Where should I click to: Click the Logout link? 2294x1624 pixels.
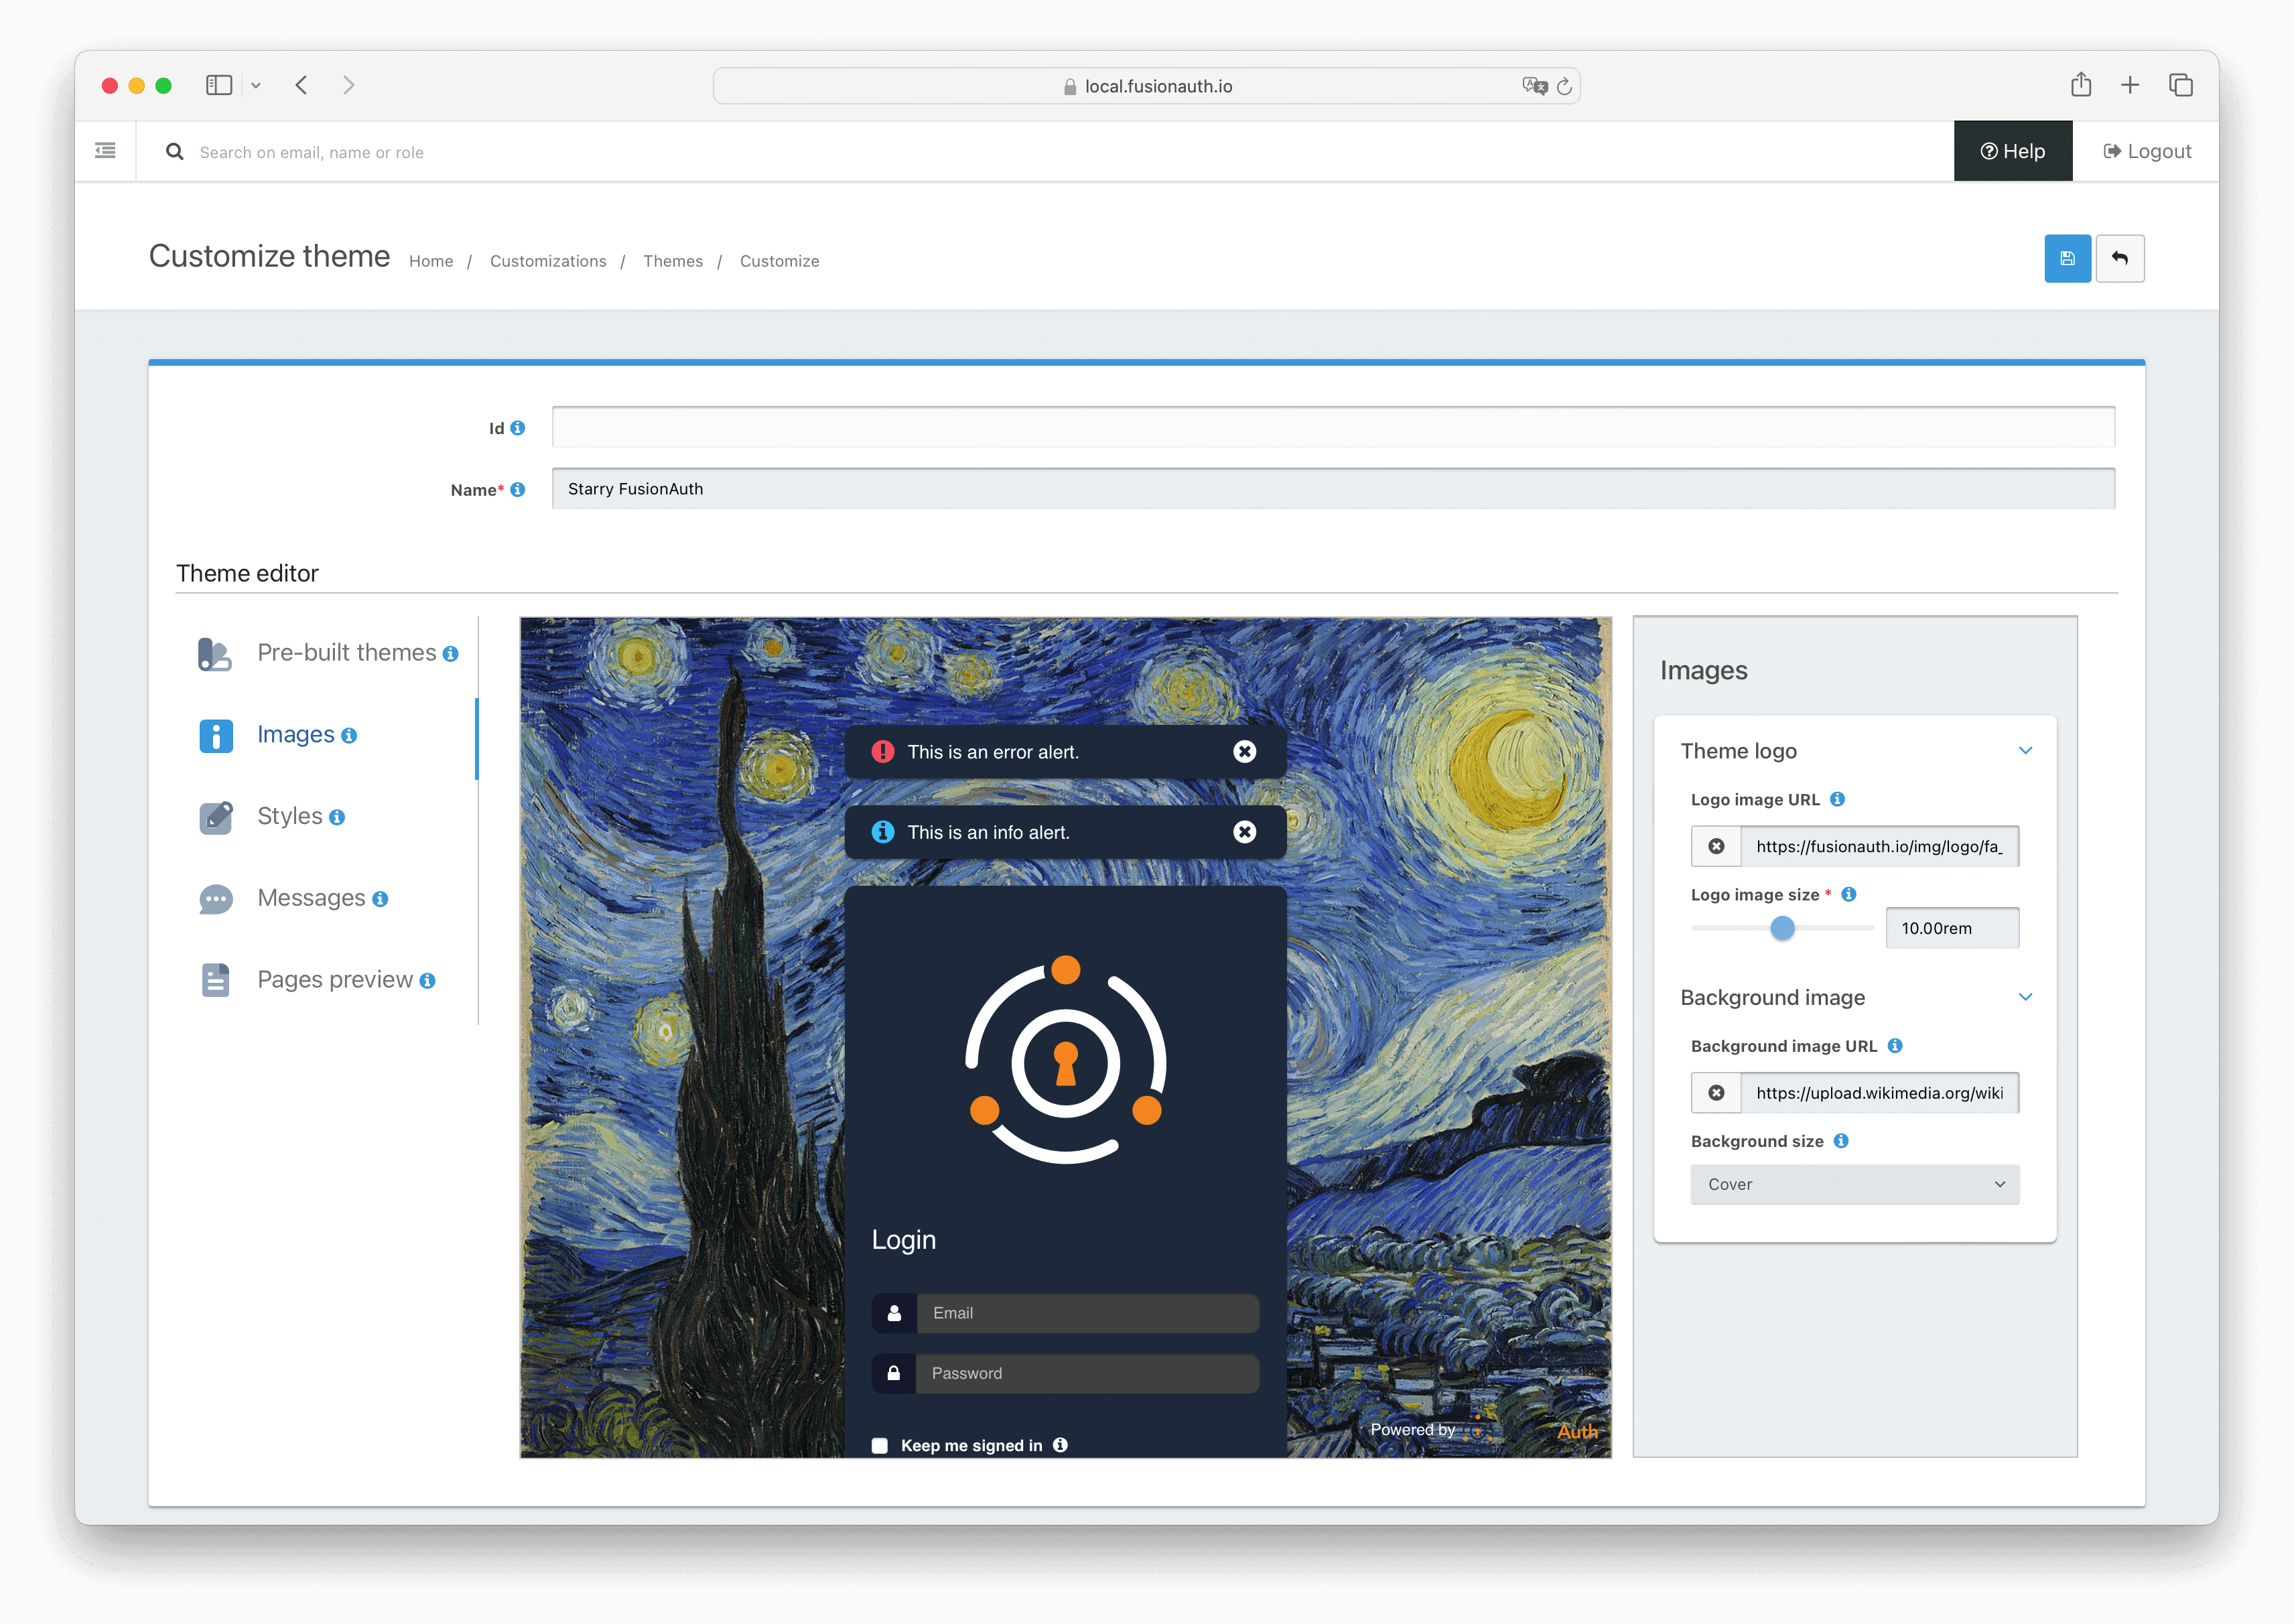(x=2147, y=151)
